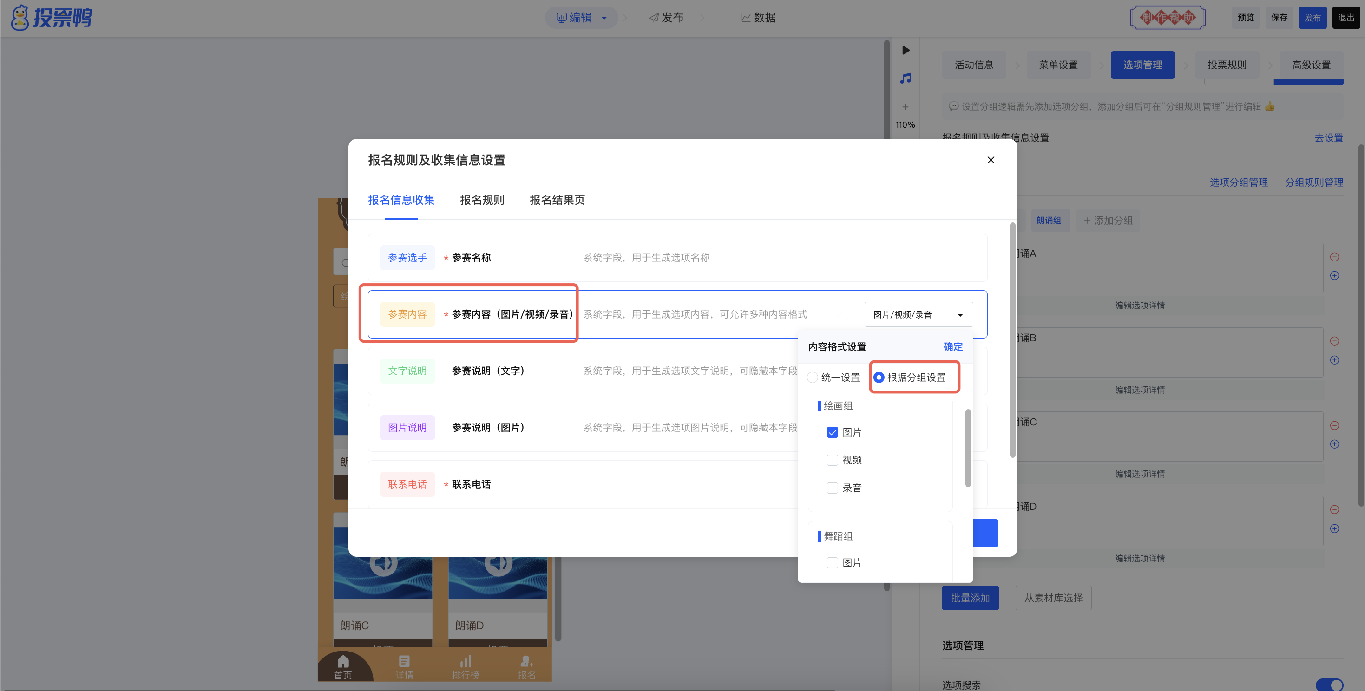Add an option after 朗诵A with plus icon
Image resolution: width=1365 pixels, height=691 pixels.
[1334, 275]
